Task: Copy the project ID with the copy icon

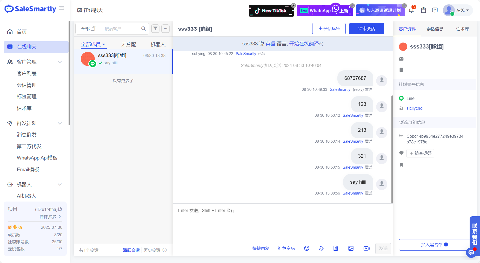Action: click(60, 209)
